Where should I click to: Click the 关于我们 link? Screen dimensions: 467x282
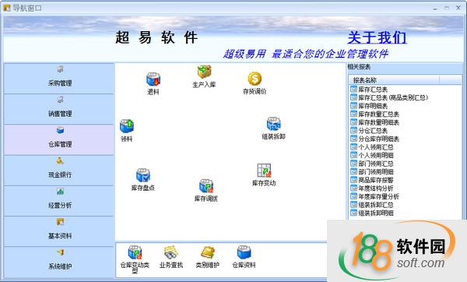click(x=377, y=37)
